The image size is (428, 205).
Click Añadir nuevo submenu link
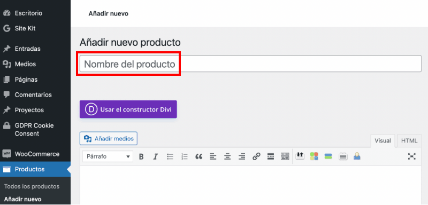22,199
